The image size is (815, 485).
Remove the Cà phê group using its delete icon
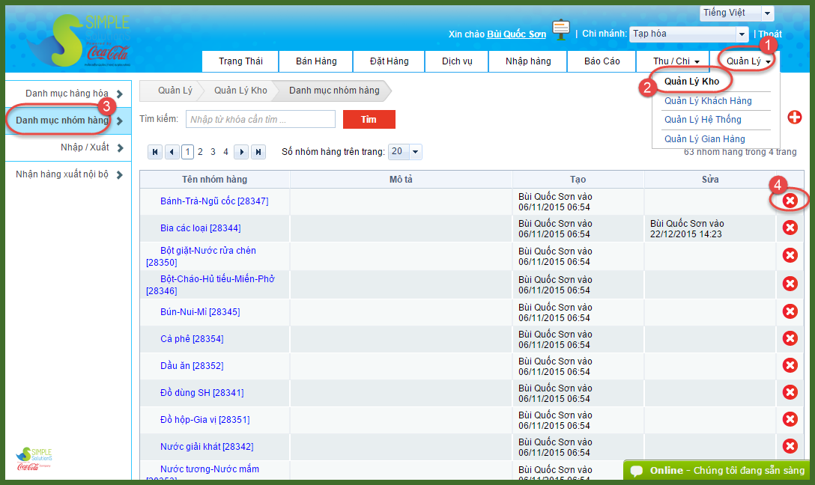click(790, 338)
